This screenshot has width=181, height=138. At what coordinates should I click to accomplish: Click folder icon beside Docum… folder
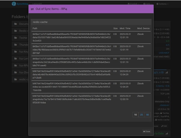16,24
